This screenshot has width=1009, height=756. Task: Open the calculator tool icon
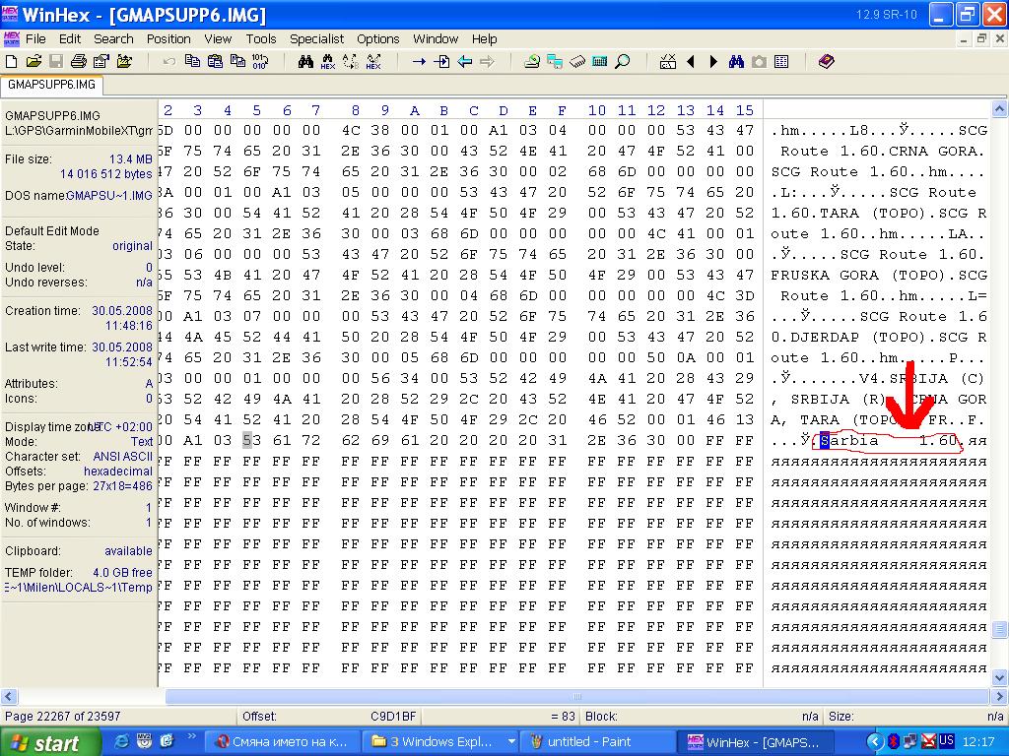600,61
